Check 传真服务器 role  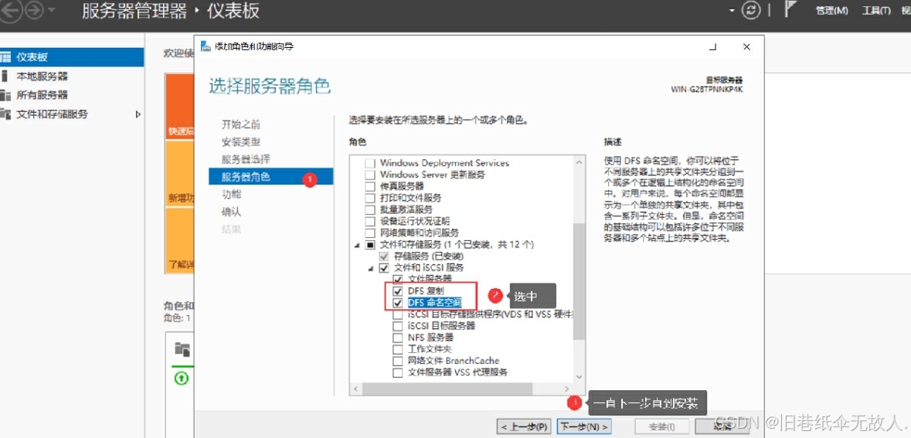click(369, 186)
